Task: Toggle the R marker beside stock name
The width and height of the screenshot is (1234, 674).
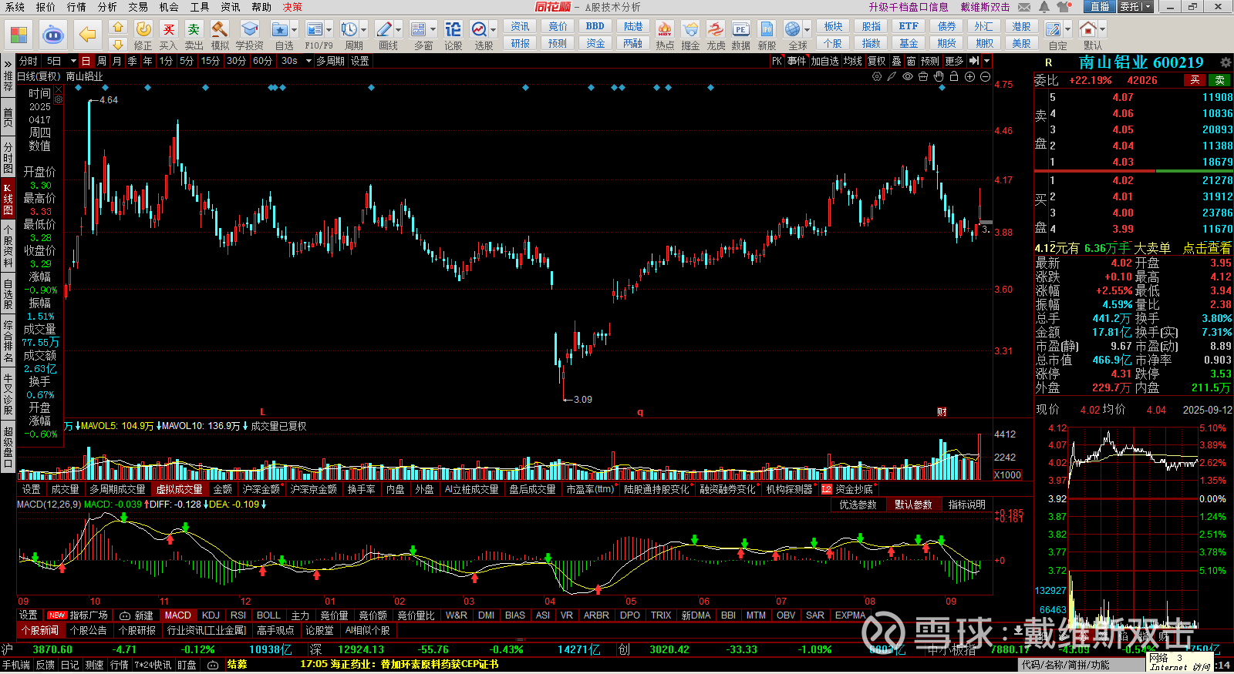Action: click(x=1048, y=62)
